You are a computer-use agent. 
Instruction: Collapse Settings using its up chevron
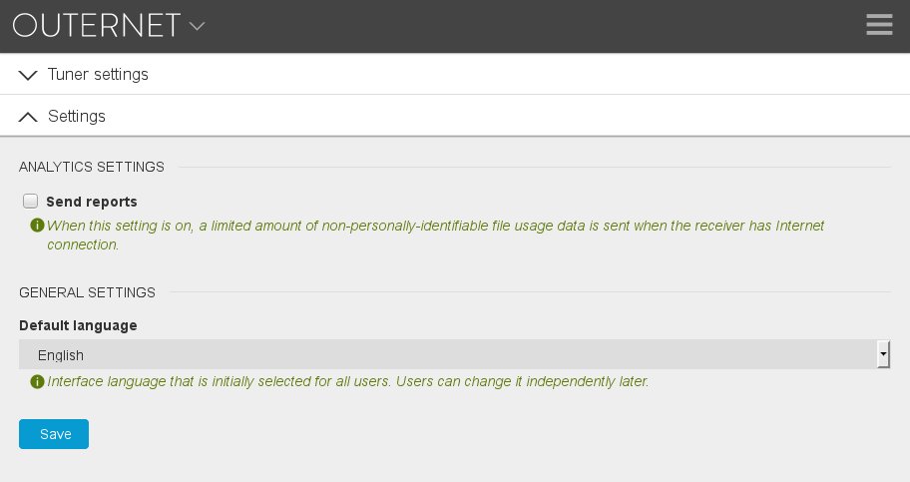tap(28, 117)
